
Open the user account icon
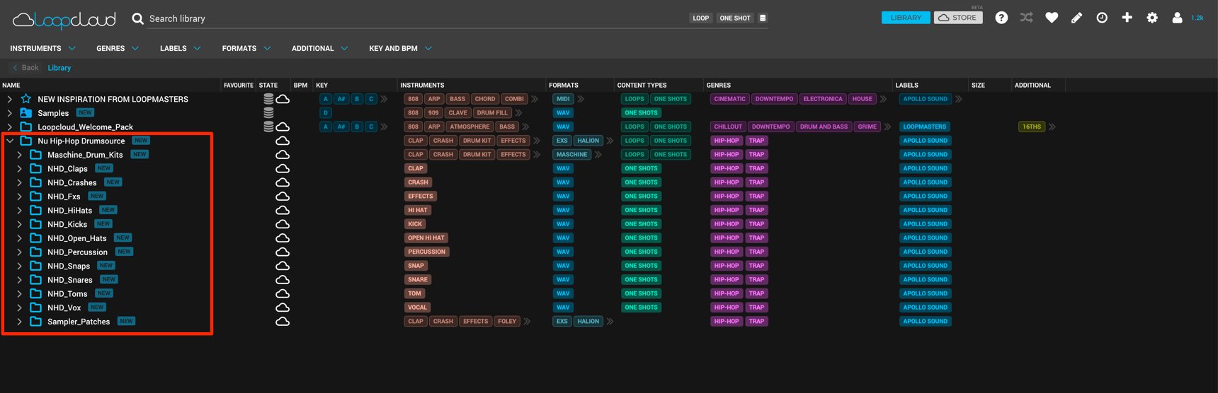pos(1177,18)
